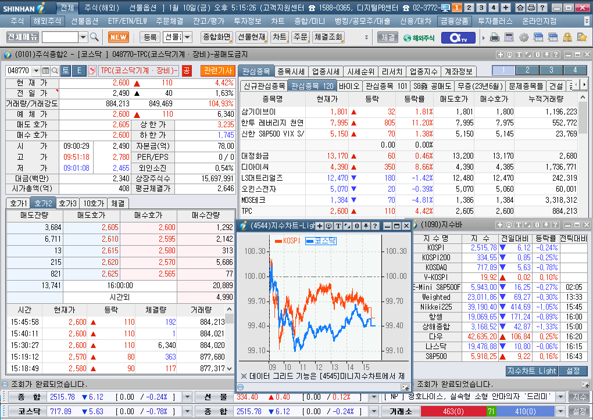Open the 금융상품 menu
Viewport: 593px width, 420px height.
click(454, 21)
